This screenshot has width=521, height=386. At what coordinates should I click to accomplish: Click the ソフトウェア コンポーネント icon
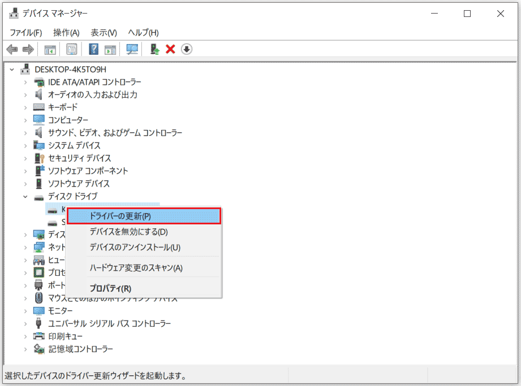pos(40,171)
